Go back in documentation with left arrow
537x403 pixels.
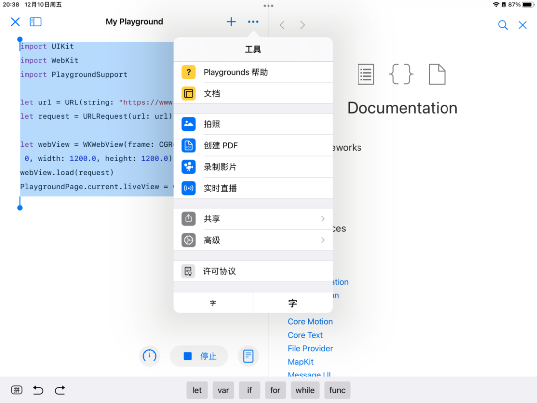tap(282, 25)
